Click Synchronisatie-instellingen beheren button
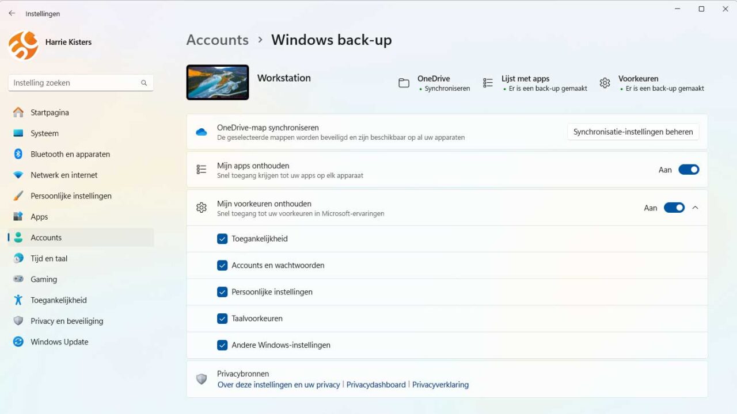The image size is (737, 414). (632, 132)
